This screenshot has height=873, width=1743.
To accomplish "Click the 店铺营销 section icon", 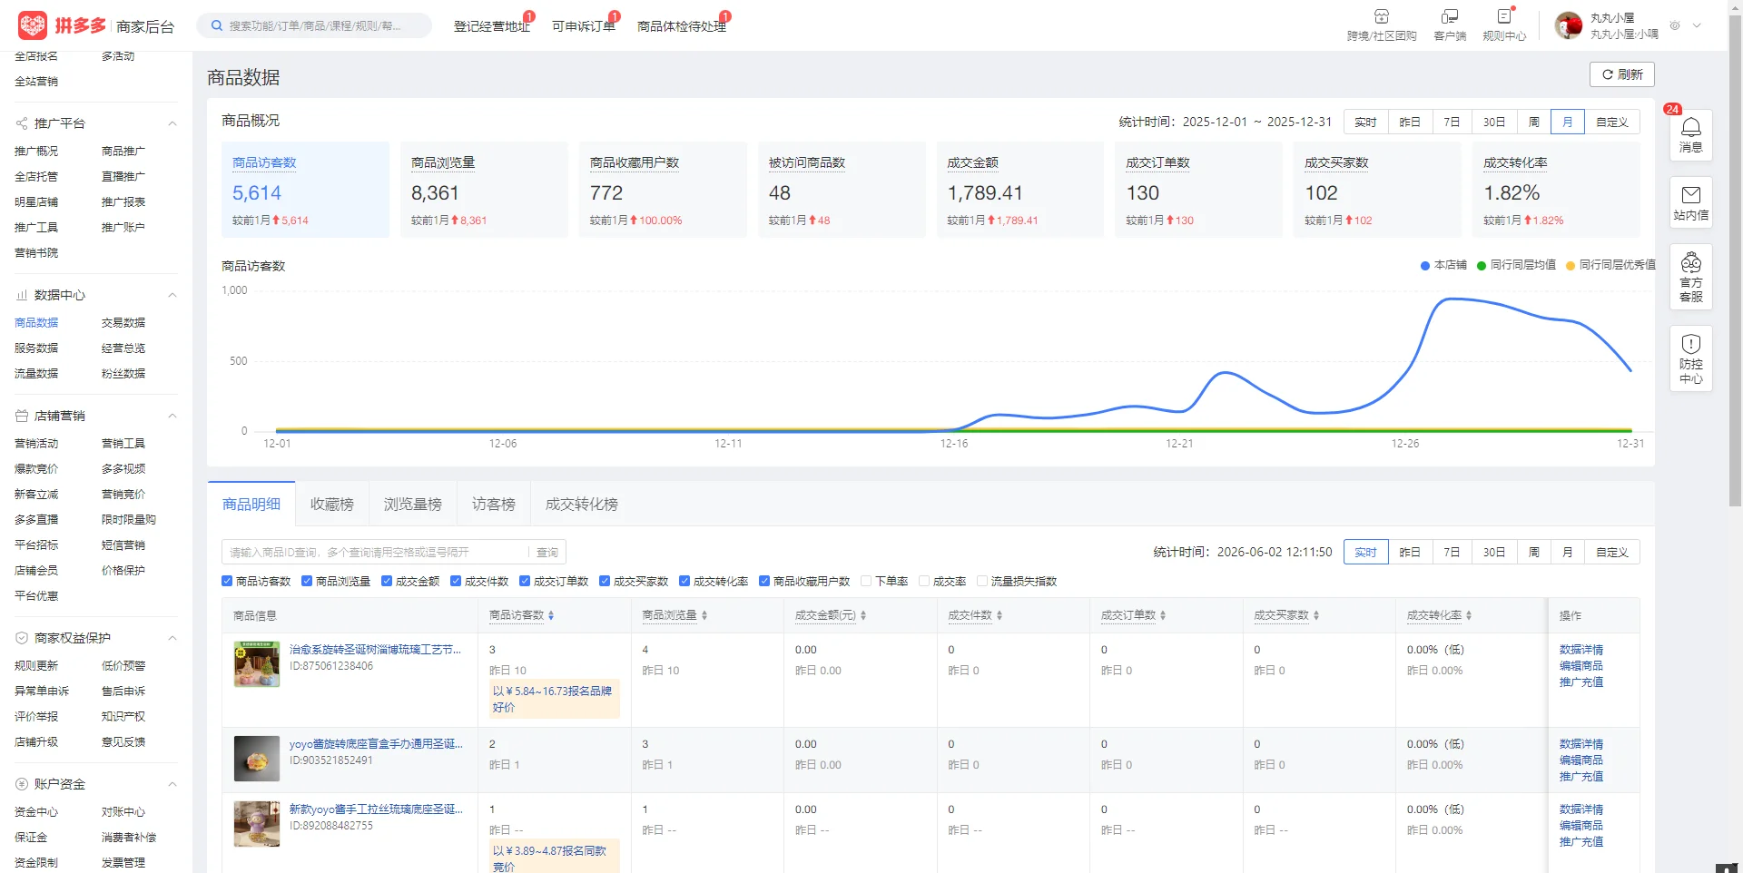I will (21, 416).
